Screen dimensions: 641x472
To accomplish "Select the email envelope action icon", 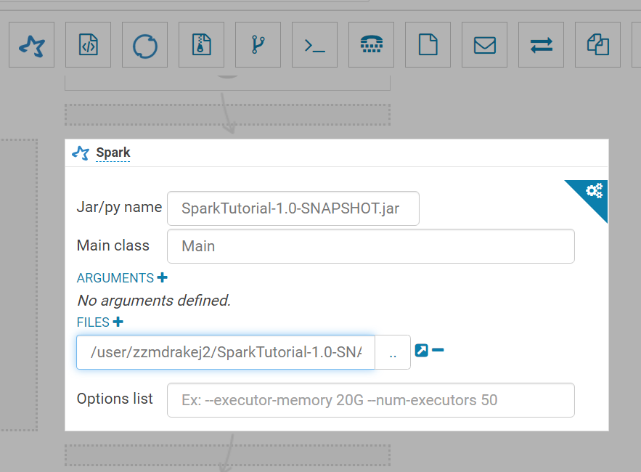I will coord(484,44).
